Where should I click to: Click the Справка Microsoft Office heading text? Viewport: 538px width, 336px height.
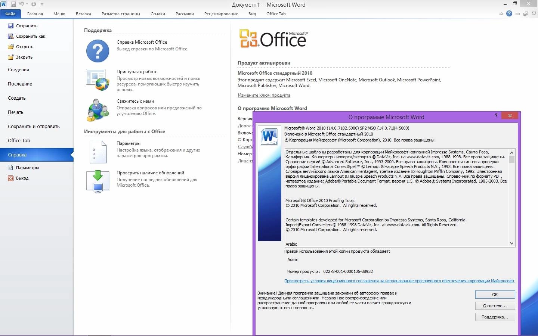tap(142, 42)
